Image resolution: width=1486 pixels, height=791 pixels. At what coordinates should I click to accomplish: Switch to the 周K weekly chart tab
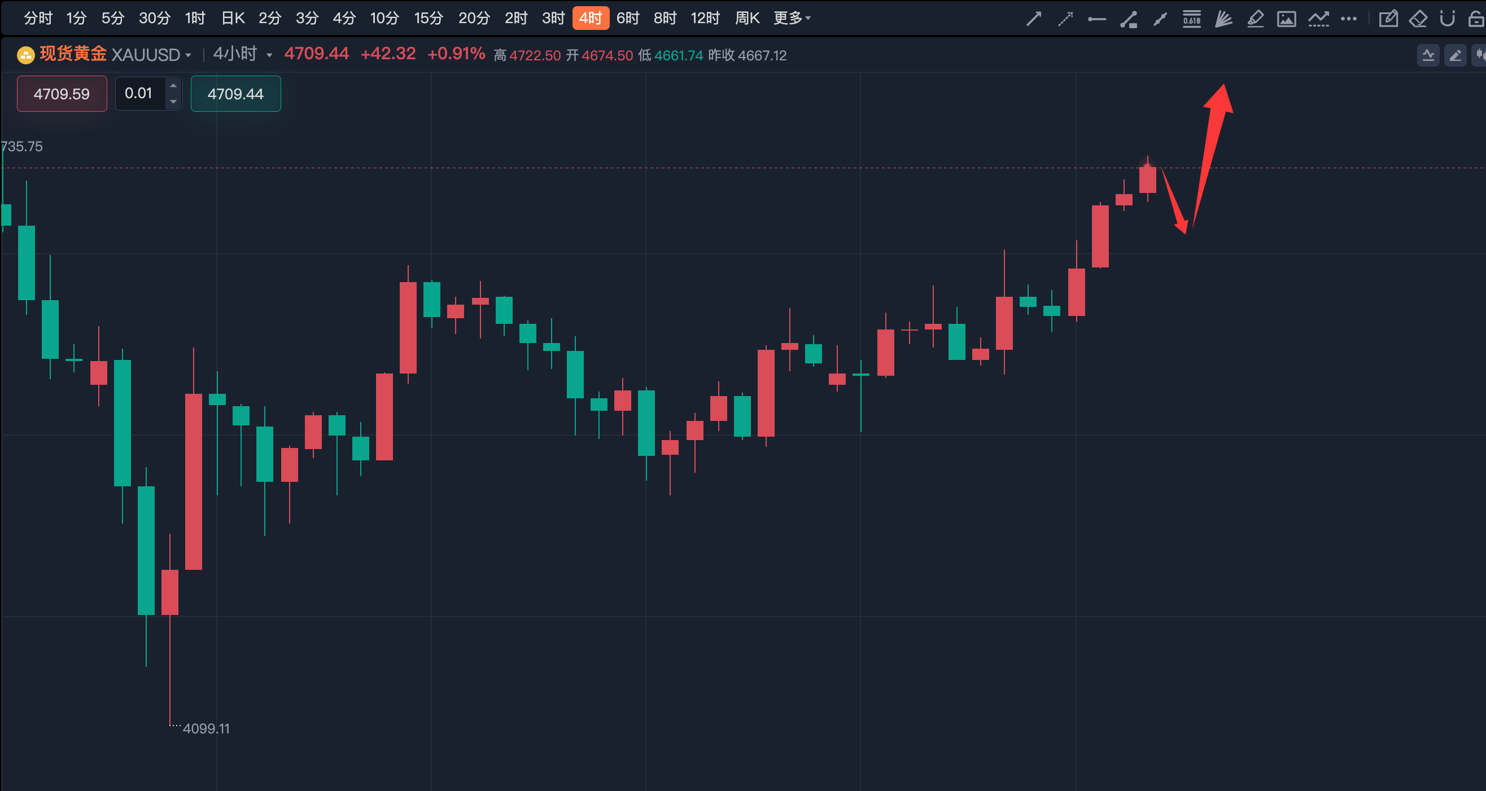tap(748, 18)
